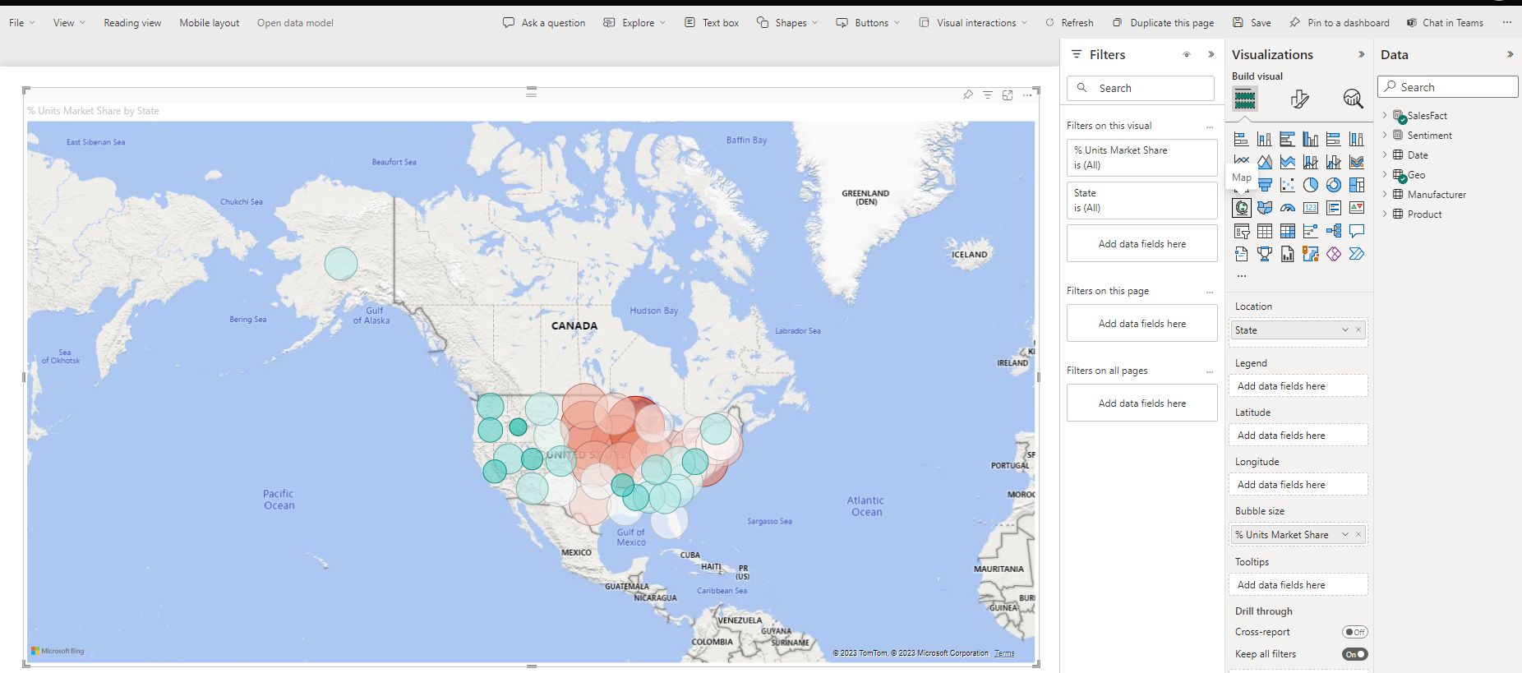Click the Data pane Search box

point(1447,87)
